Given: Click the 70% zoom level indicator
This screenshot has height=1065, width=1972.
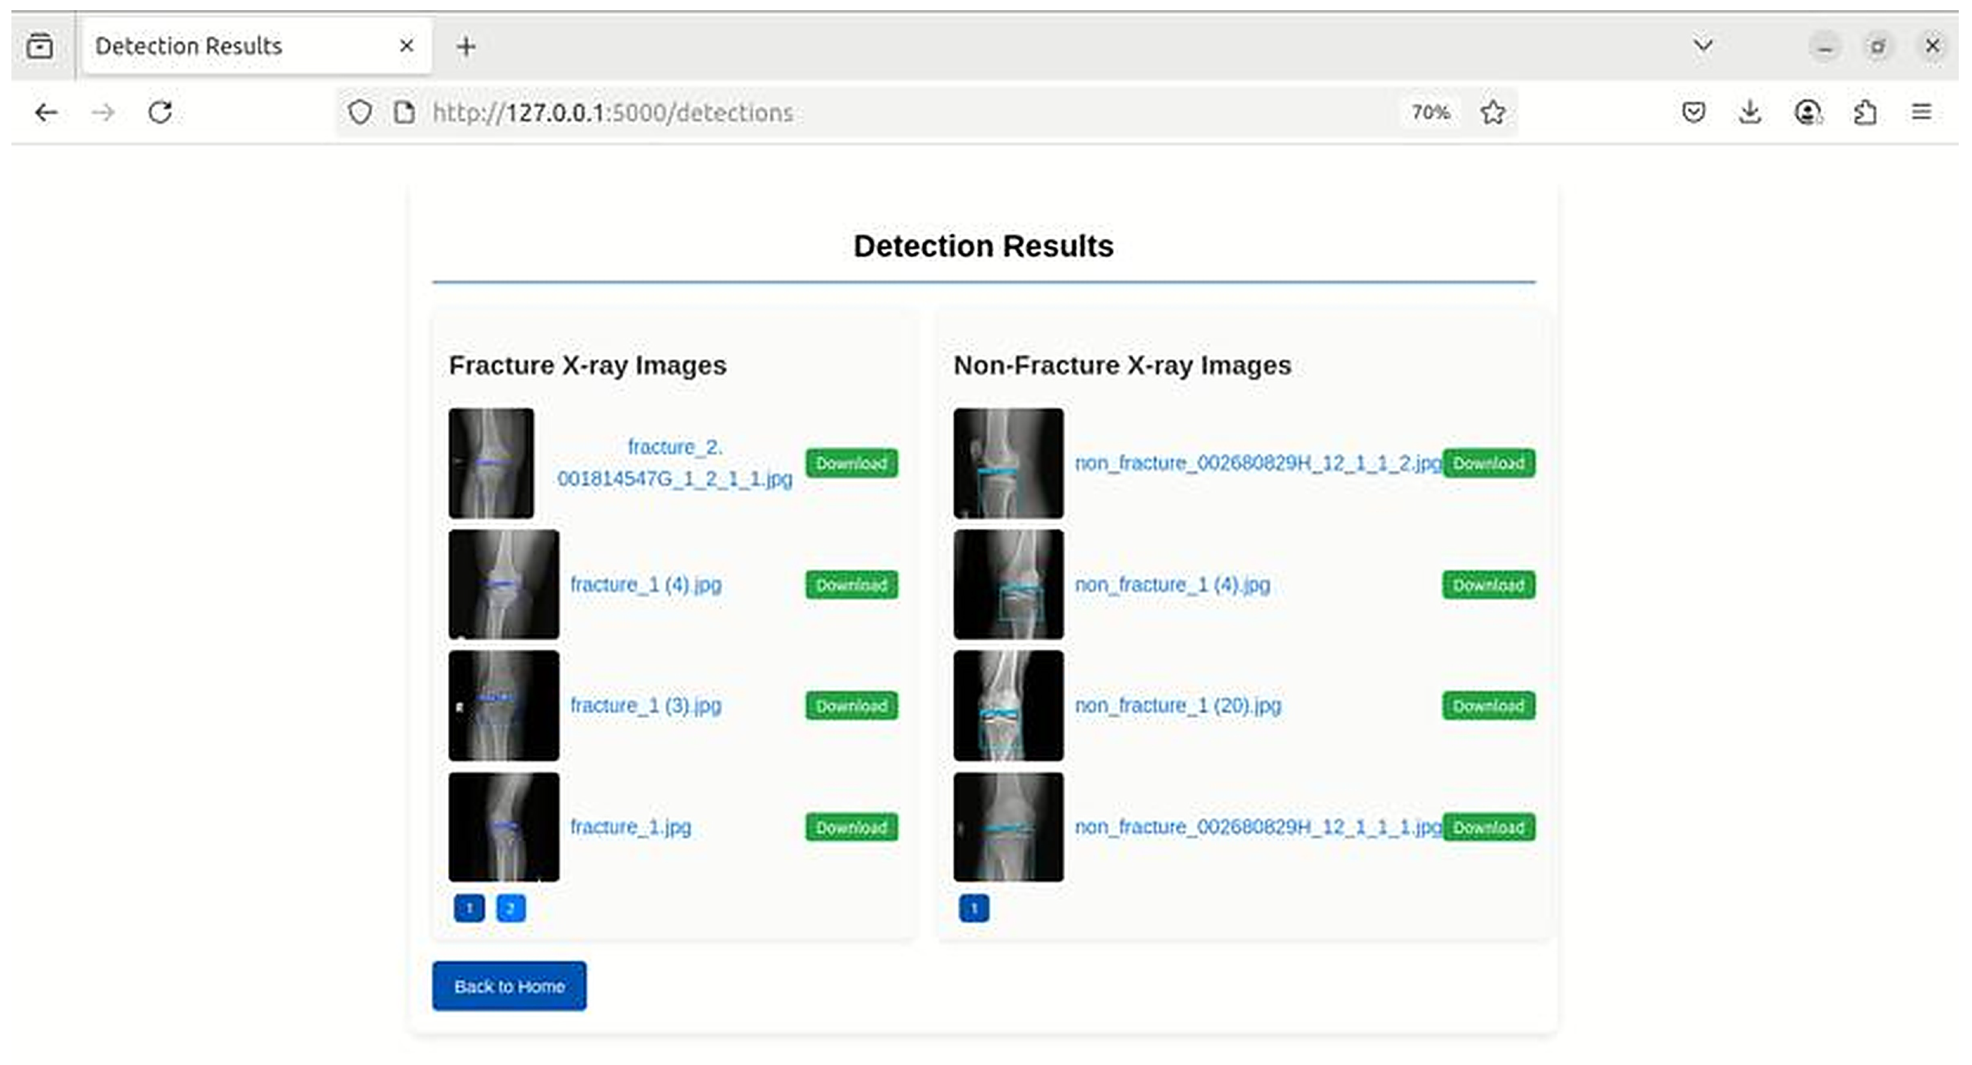Looking at the screenshot, I should [x=1430, y=112].
